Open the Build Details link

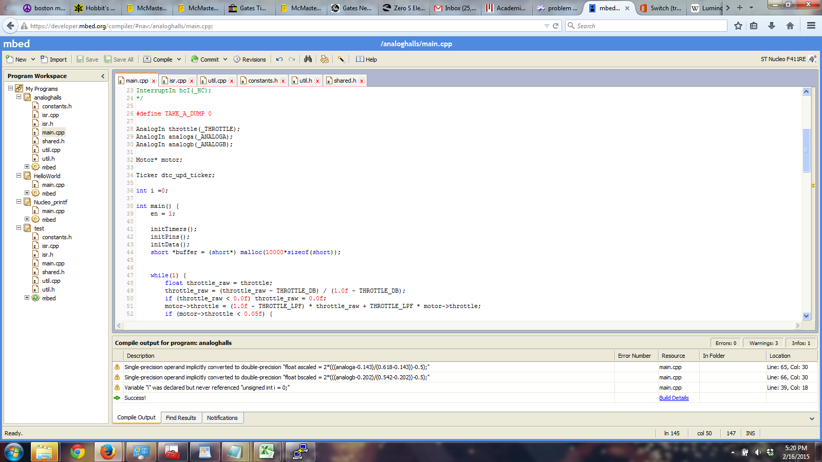point(674,398)
